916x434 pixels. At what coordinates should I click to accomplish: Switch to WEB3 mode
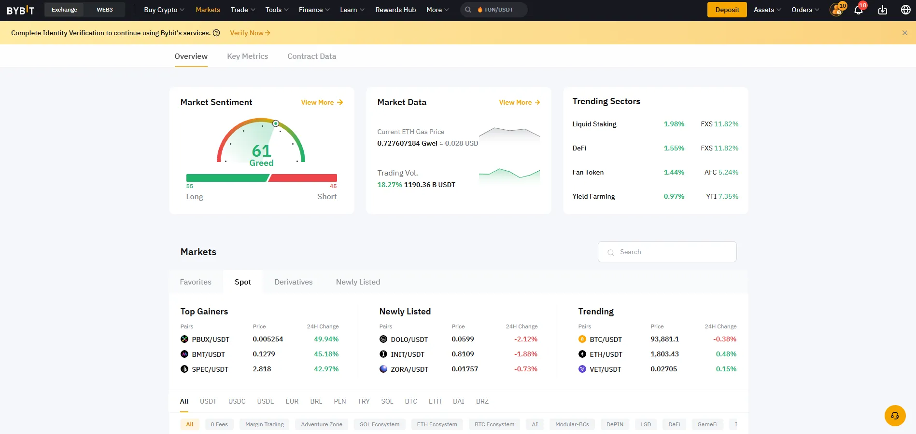pyautogui.click(x=104, y=9)
